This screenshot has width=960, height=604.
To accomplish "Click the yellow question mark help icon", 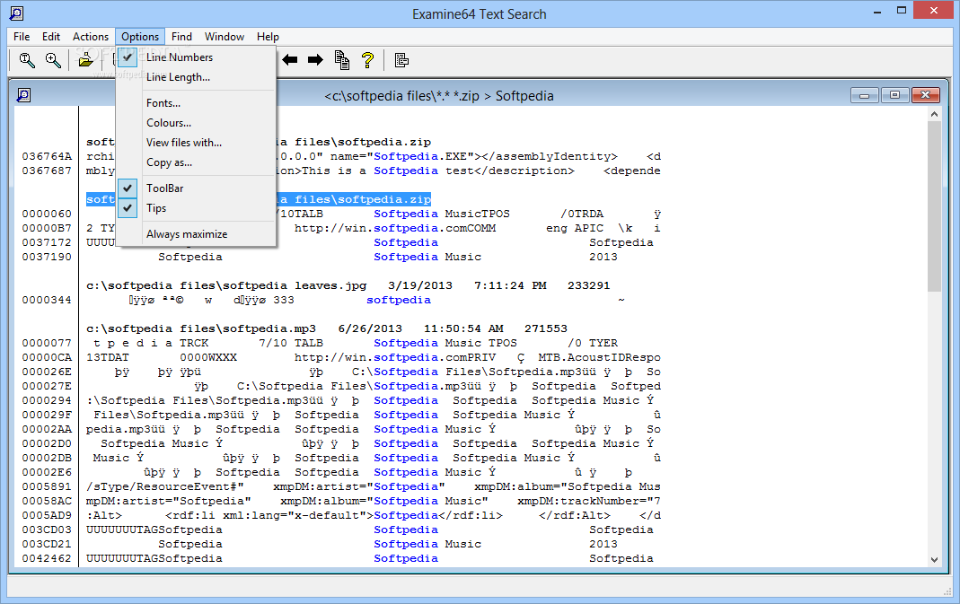I will click(x=367, y=60).
